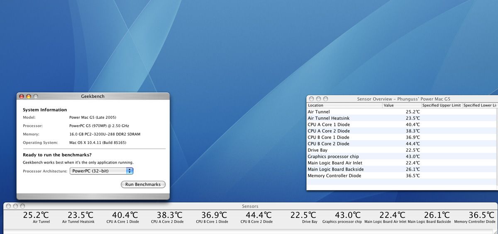Close the Sensors readout window

(x=8, y=206)
